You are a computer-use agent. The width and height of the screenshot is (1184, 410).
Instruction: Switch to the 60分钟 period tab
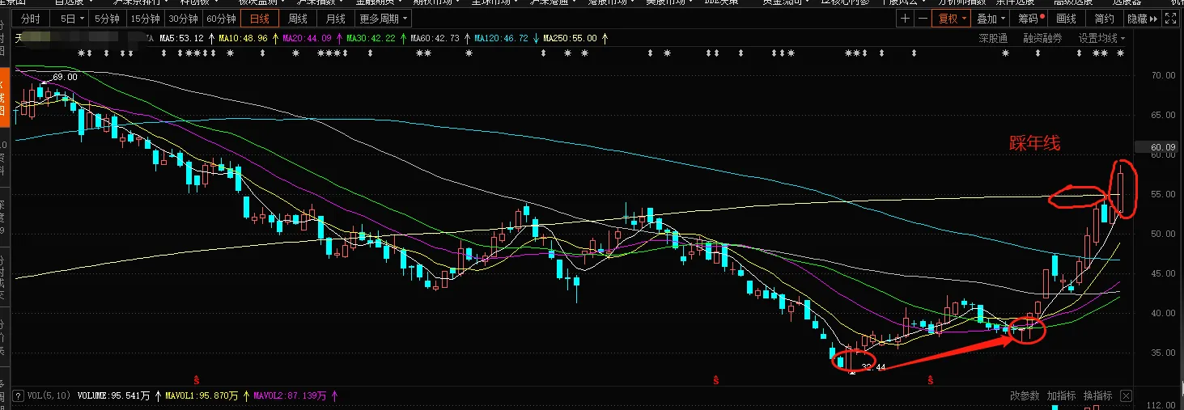coord(222,19)
